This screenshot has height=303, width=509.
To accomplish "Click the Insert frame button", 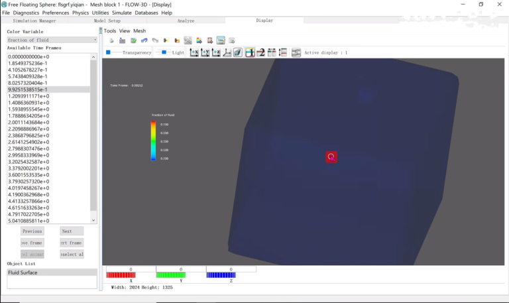I will (72, 243).
